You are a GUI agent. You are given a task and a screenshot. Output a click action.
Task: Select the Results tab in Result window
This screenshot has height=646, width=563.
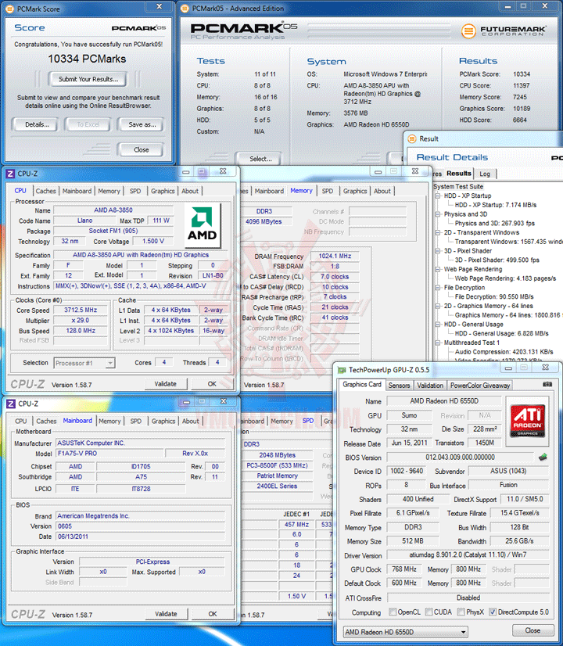[458, 174]
